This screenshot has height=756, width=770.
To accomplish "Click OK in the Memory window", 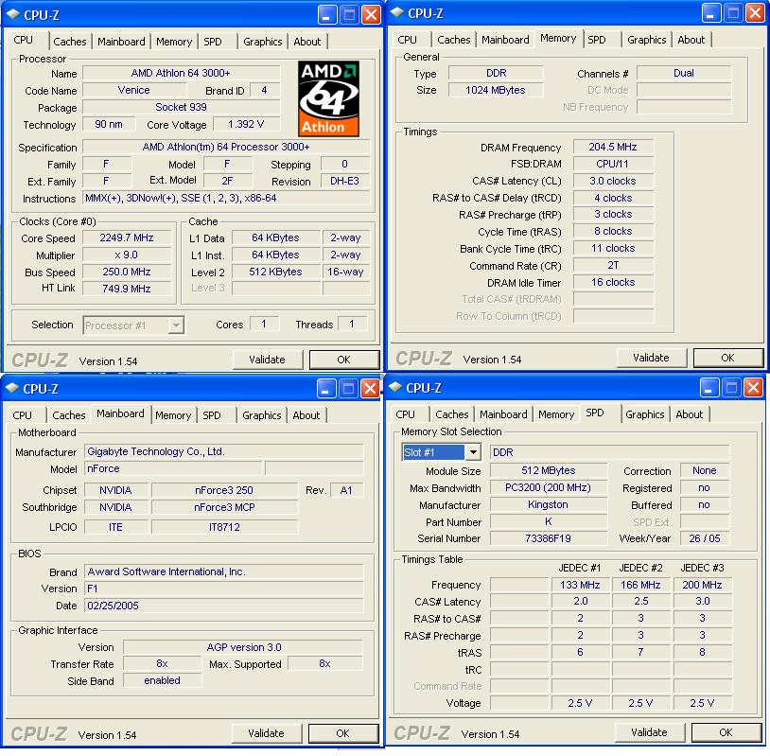I will click(727, 358).
